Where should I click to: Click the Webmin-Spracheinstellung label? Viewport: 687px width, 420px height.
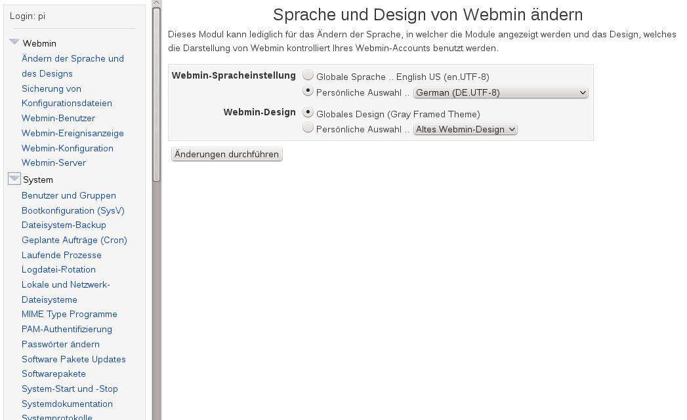(x=234, y=75)
